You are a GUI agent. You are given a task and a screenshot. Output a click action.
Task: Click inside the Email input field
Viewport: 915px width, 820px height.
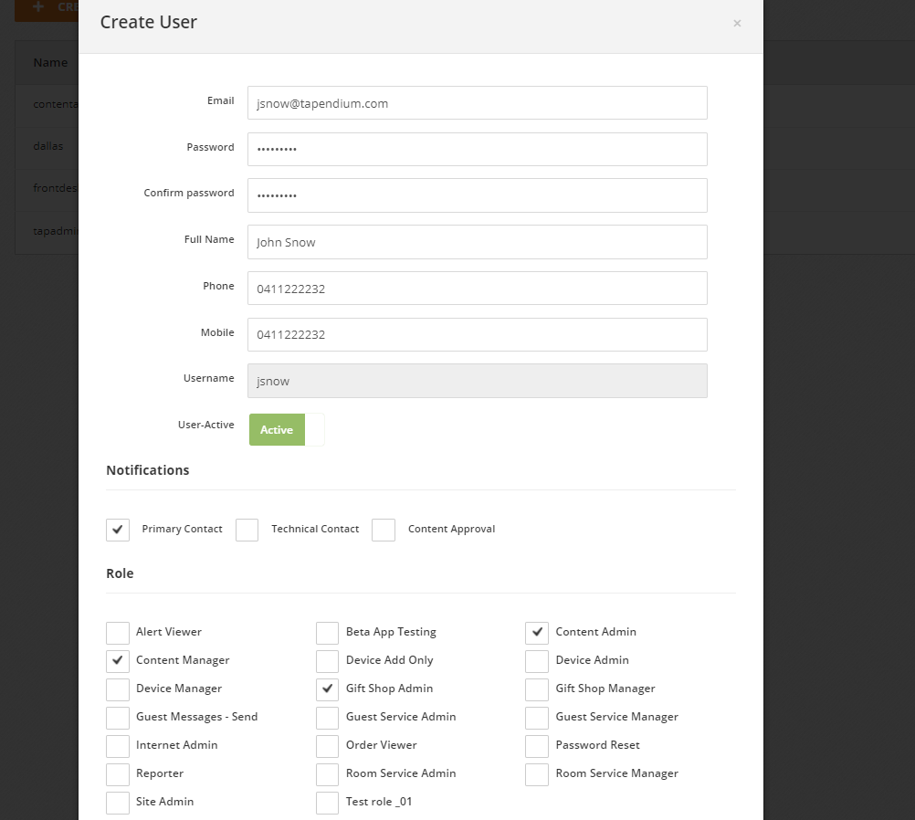[x=477, y=102]
